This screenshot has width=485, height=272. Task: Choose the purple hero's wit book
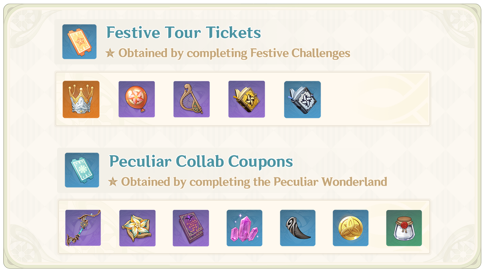191,228
